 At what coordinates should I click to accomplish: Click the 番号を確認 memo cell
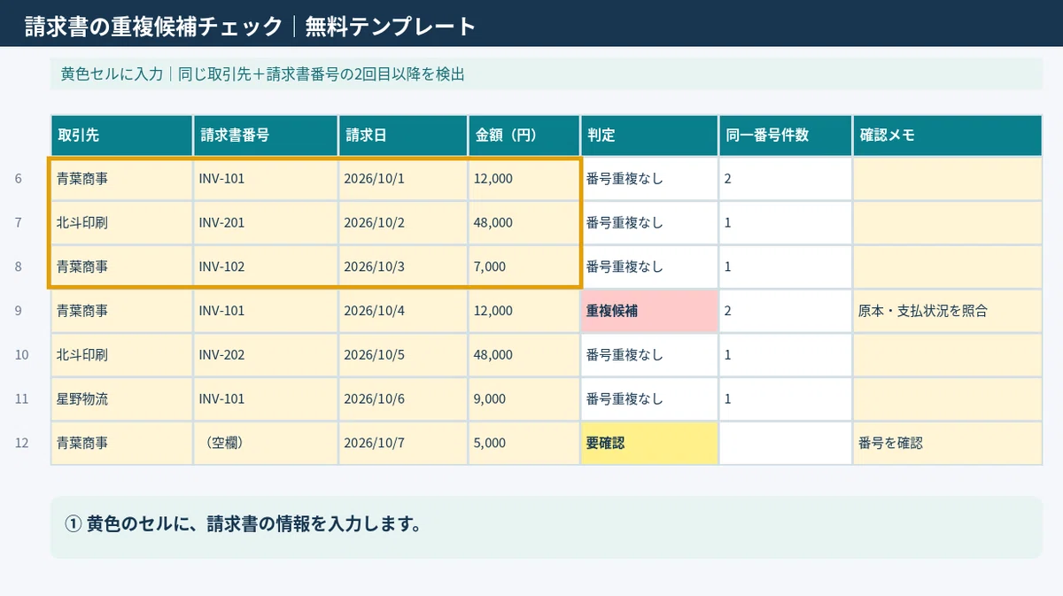[x=947, y=443]
